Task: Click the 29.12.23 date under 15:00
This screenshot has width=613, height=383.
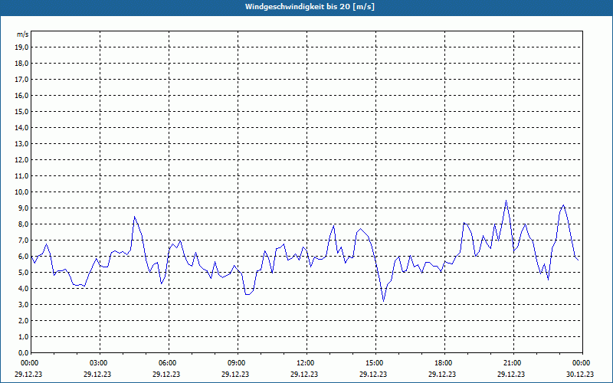Action: click(373, 374)
